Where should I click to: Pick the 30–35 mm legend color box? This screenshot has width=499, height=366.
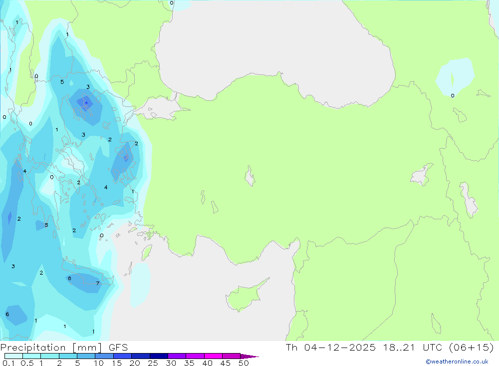(x=177, y=356)
